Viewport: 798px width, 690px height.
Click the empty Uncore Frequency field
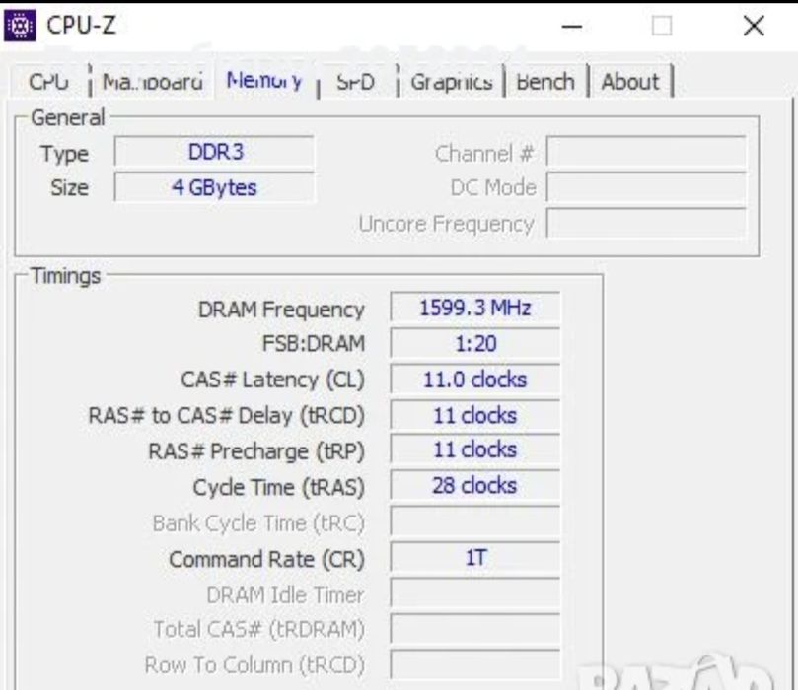pyautogui.click(x=646, y=223)
